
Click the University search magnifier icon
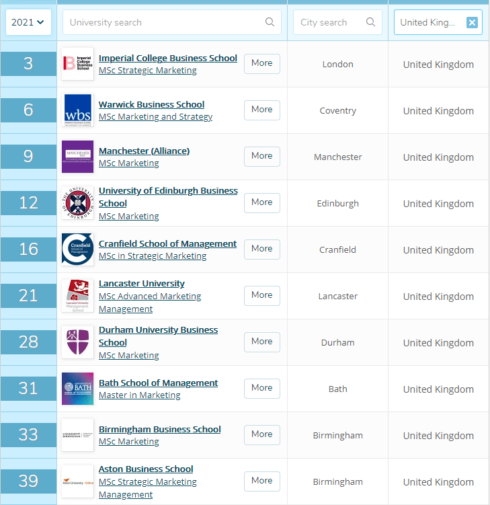coord(270,22)
